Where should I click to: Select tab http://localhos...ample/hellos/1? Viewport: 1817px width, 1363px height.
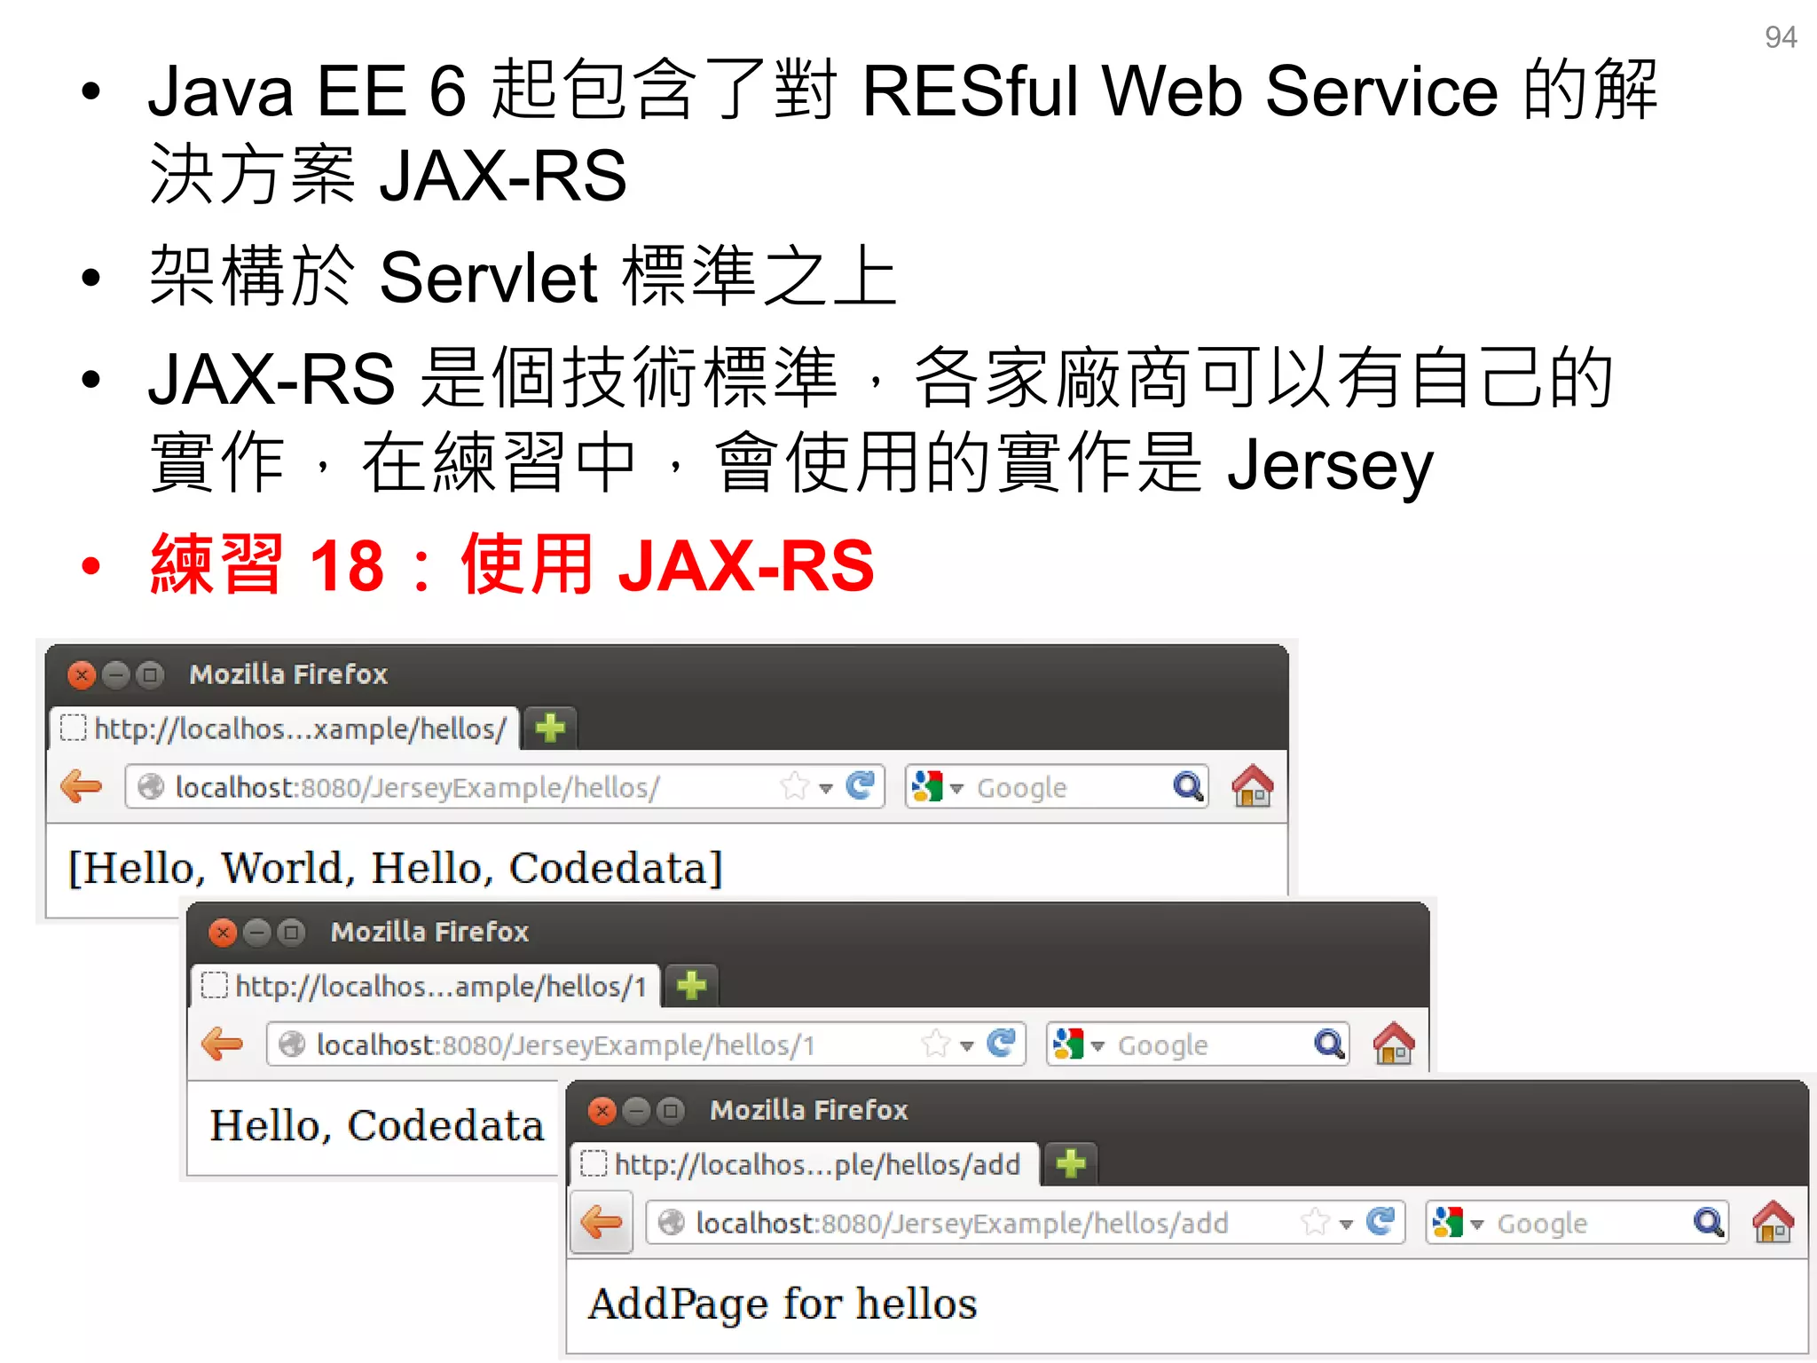tap(425, 986)
